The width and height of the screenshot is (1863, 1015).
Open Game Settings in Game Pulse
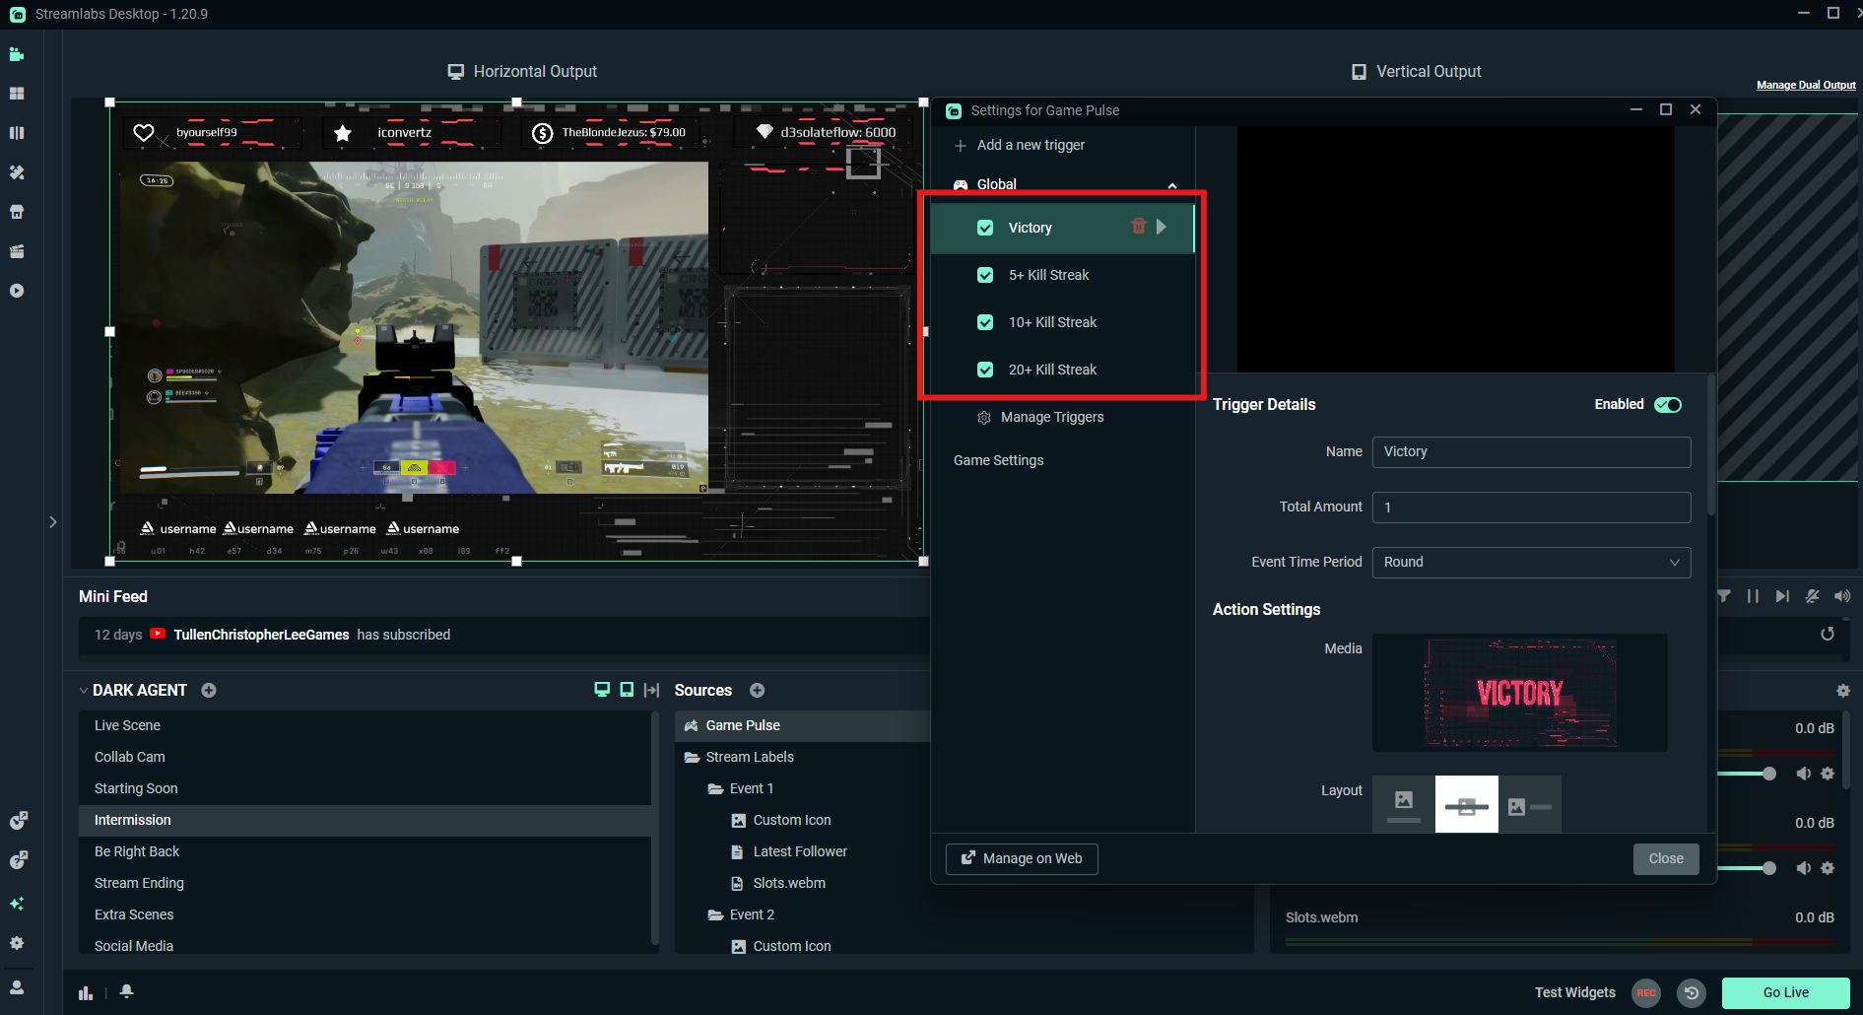coord(998,460)
